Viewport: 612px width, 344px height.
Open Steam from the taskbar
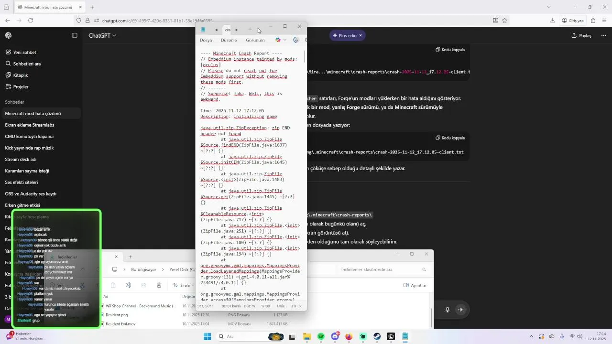(x=377, y=336)
